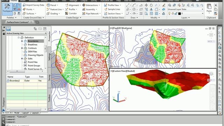Open the Active Drawing View dropdown
Screen dimensions: 224x126
[27, 33]
